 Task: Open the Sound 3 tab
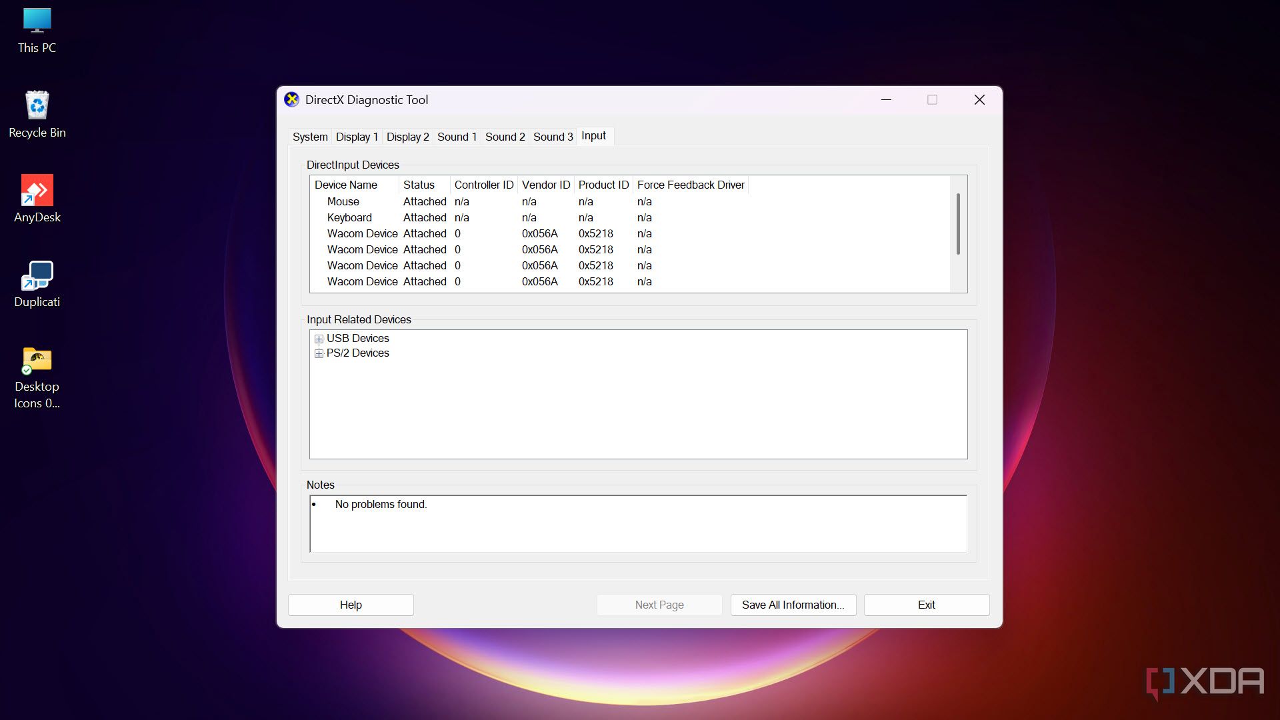[553, 137]
